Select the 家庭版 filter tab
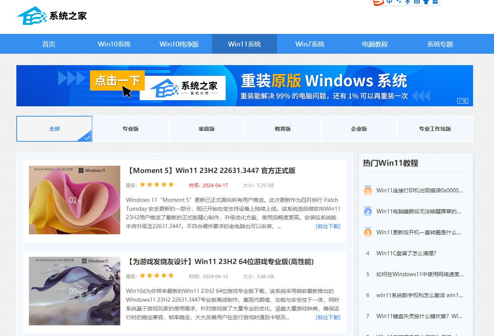494x336 pixels. click(207, 129)
